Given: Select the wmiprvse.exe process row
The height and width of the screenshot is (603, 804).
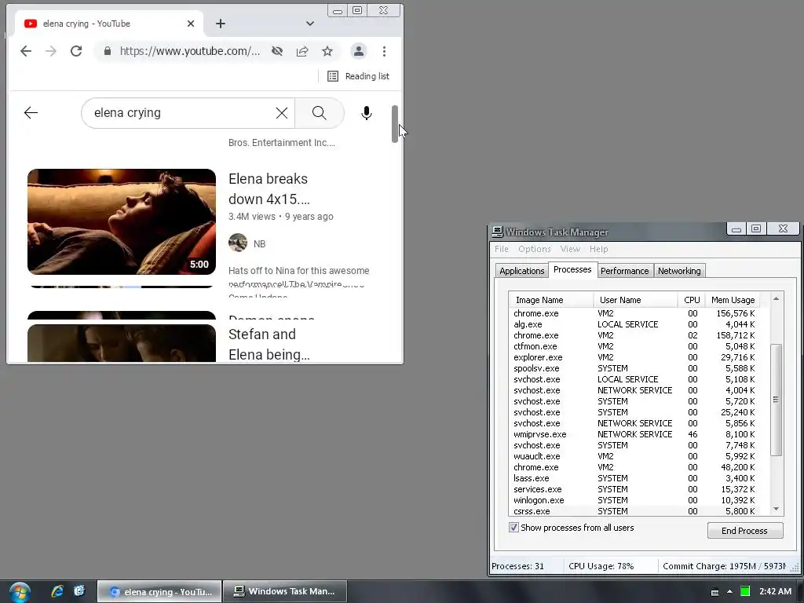Looking at the screenshot, I should [634, 434].
